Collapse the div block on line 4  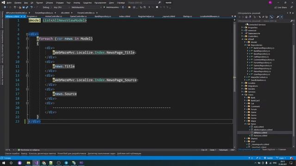pyautogui.click(x=27, y=34)
